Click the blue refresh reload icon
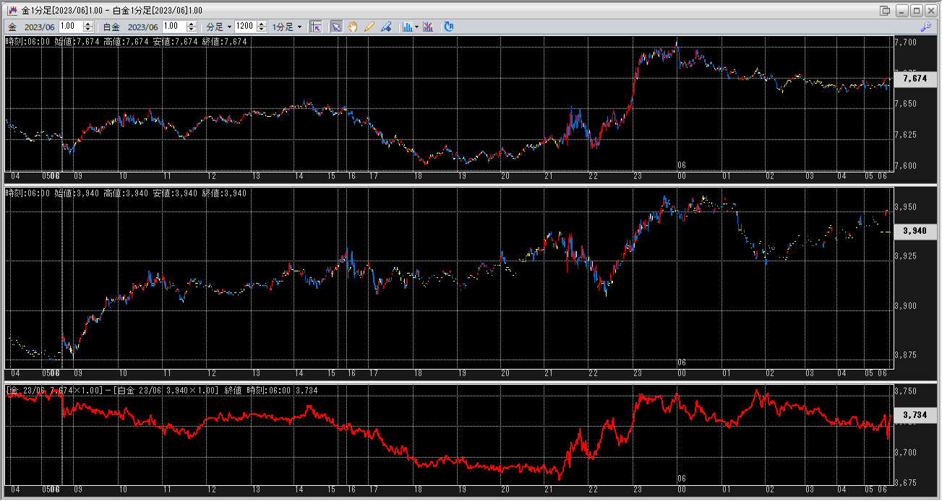Viewport: 942px width, 501px height. (449, 27)
